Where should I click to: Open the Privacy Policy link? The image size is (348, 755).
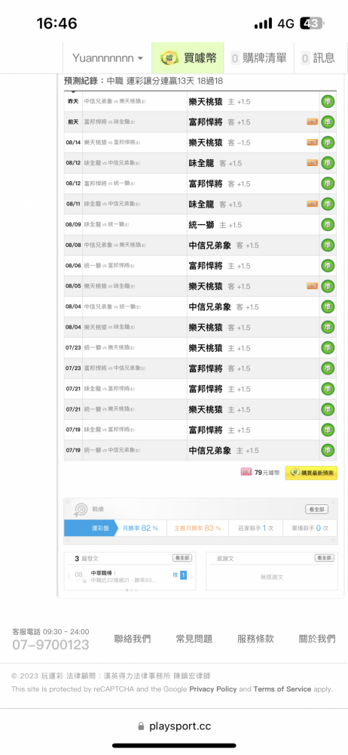click(213, 689)
